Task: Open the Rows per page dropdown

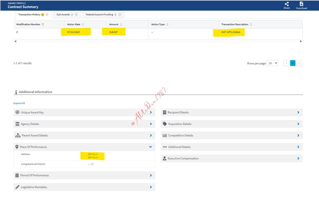Action: [x=272, y=63]
